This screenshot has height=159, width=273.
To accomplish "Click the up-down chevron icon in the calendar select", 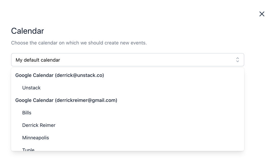I will pos(237,60).
